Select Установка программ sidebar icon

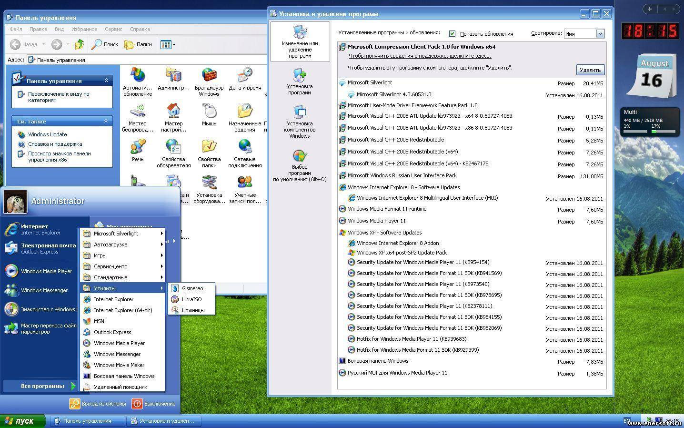point(300,82)
